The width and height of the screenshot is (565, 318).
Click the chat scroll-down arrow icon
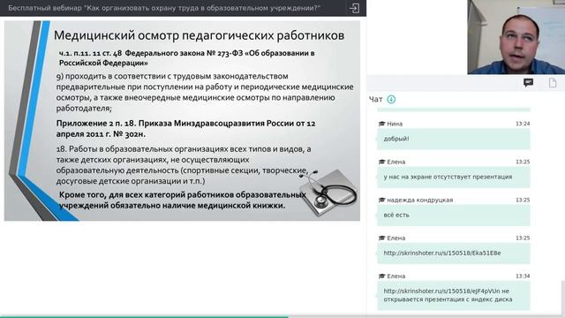[391, 99]
